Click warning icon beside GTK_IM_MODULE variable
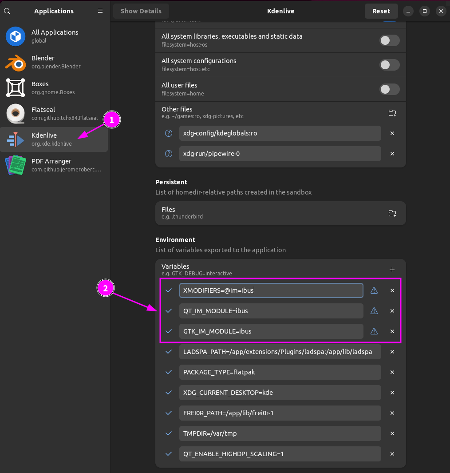This screenshot has width=450, height=473. click(374, 331)
